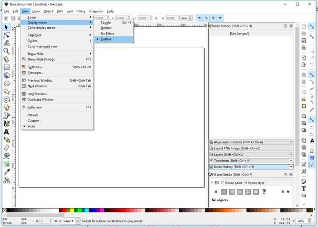This screenshot has height=227, width=318.
Task: Open Swatches dialog from View menu
Action: point(57,67)
